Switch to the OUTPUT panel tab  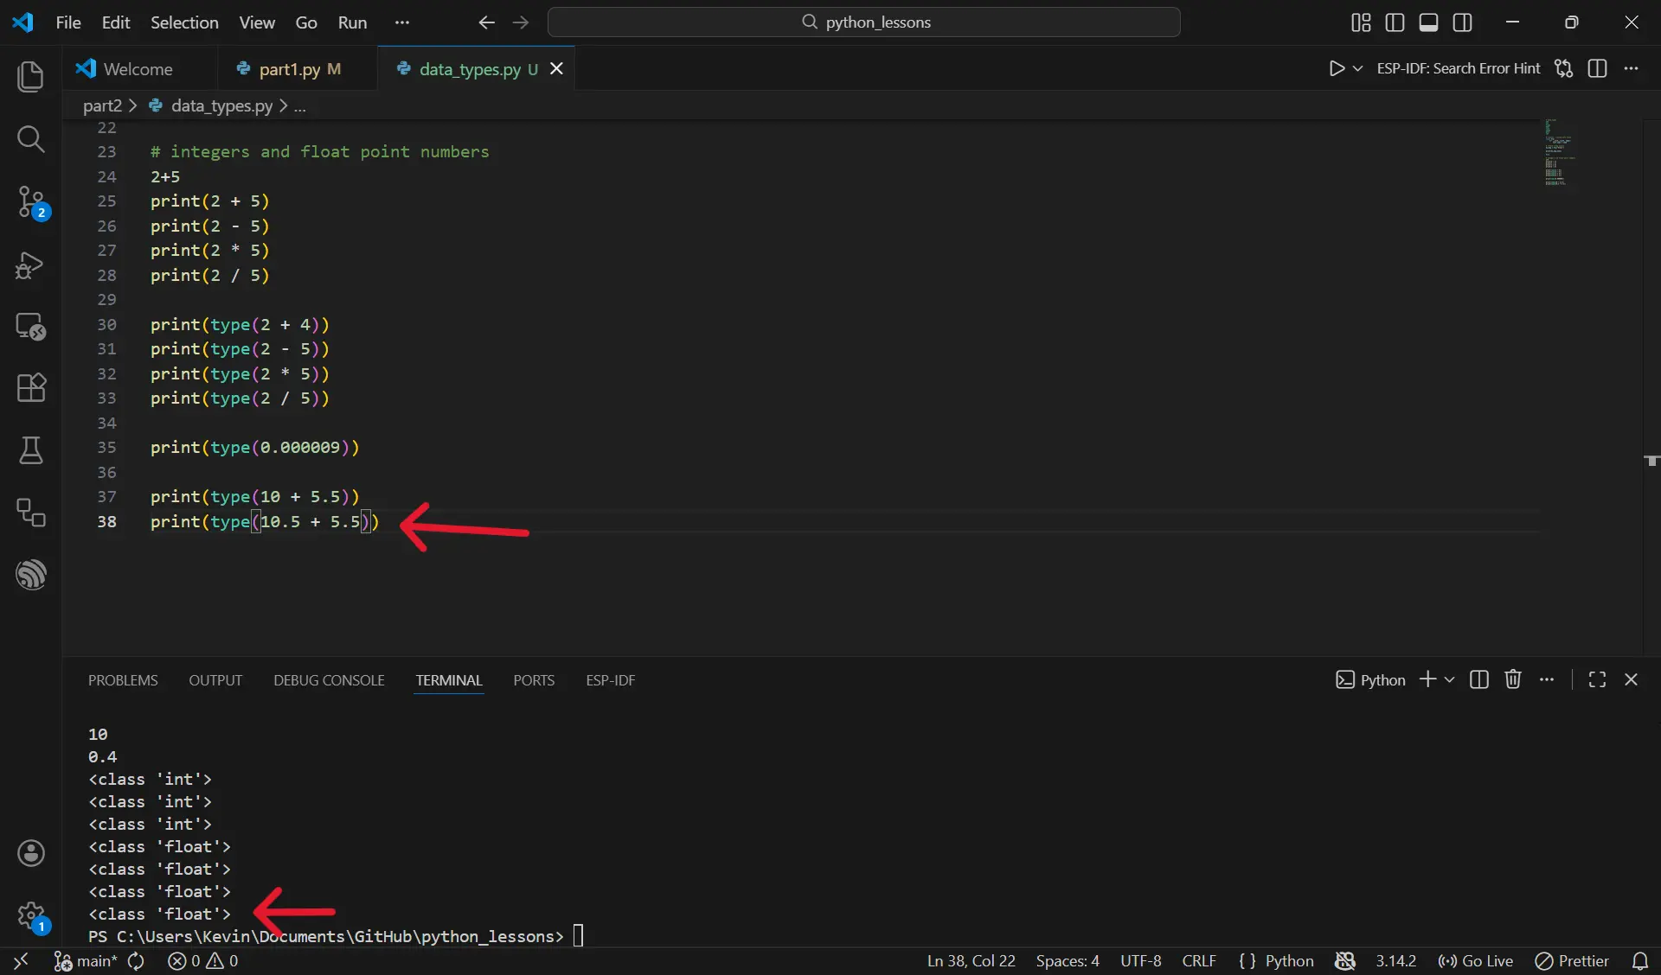pos(215,680)
